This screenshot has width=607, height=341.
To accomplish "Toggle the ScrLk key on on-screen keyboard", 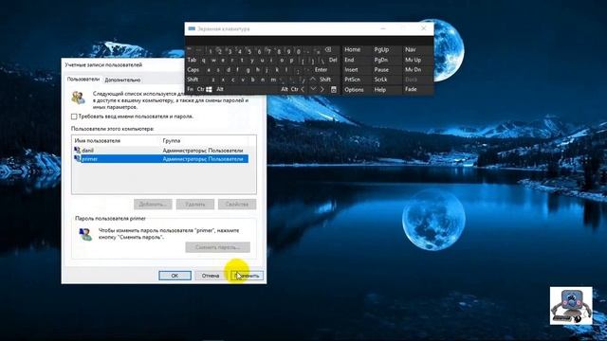I will pos(380,80).
